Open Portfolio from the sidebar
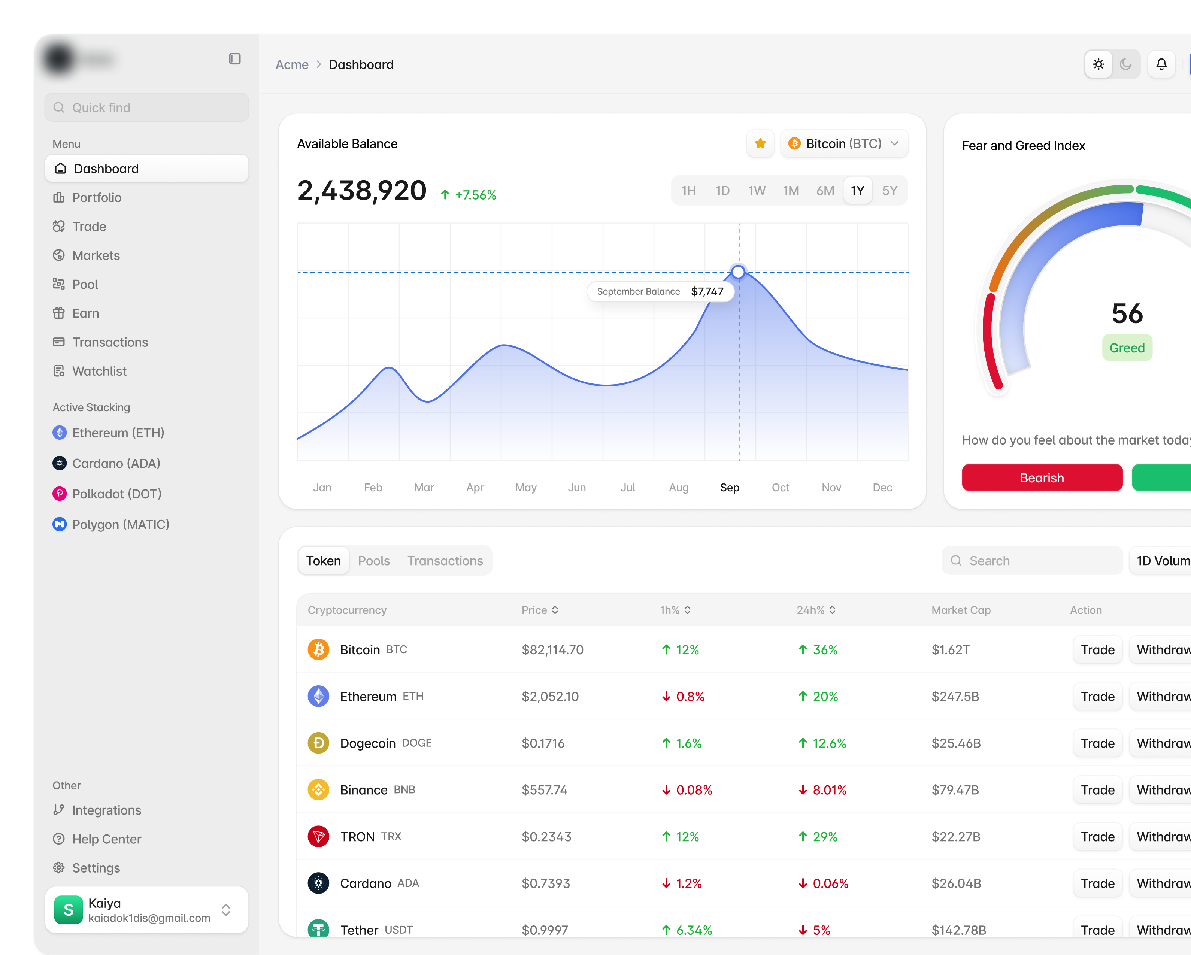 click(x=97, y=197)
